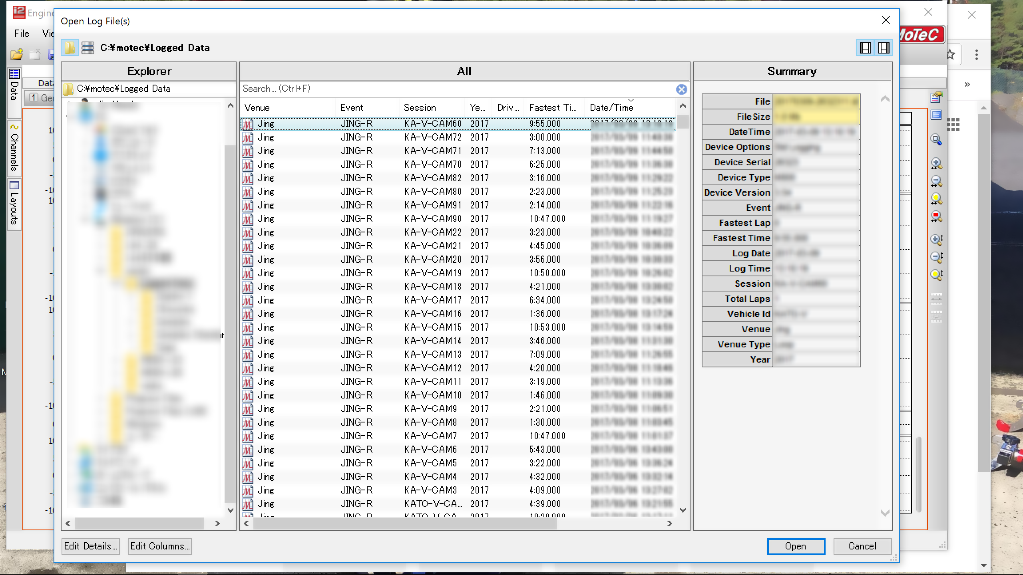Open the Chrome three-dot menu
This screenshot has width=1023, height=575.
point(976,55)
